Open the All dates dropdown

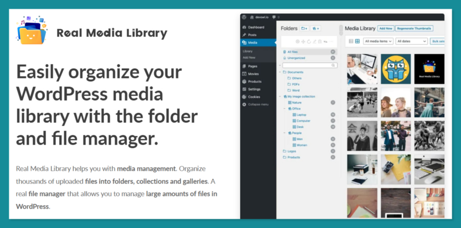(x=411, y=41)
